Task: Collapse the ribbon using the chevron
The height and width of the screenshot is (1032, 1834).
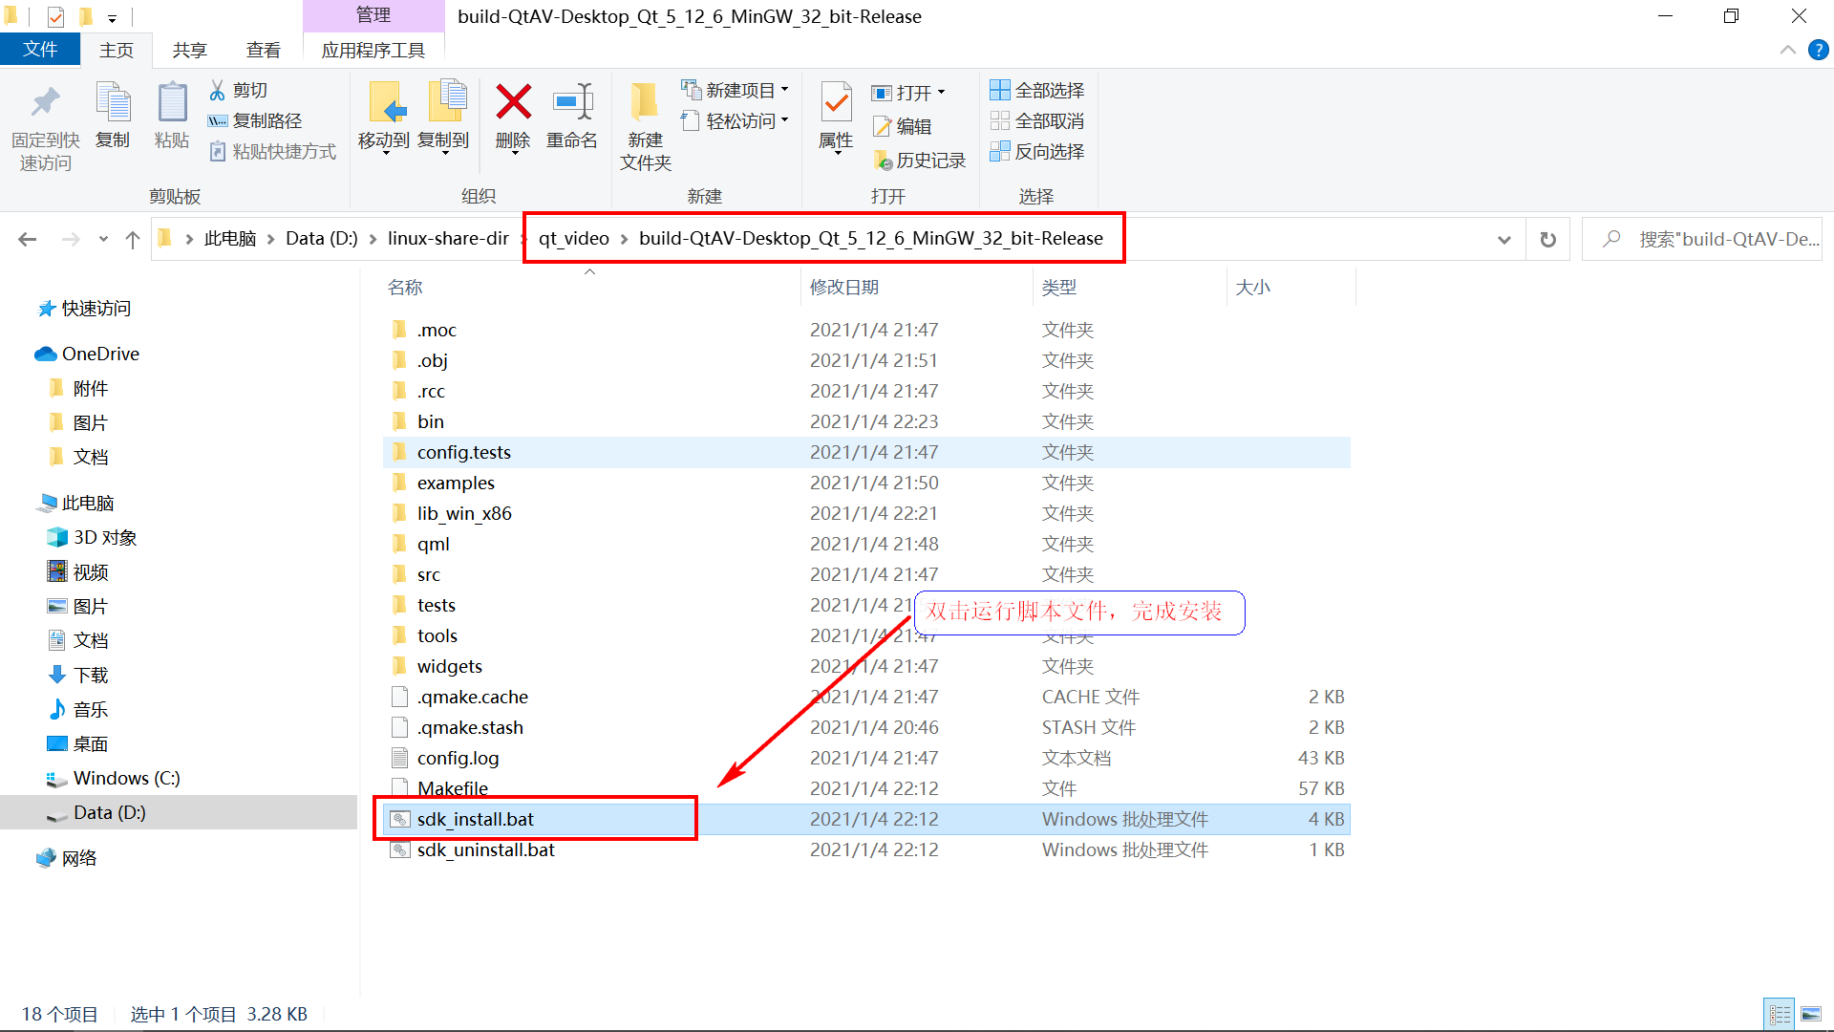Action: pos(1787,50)
